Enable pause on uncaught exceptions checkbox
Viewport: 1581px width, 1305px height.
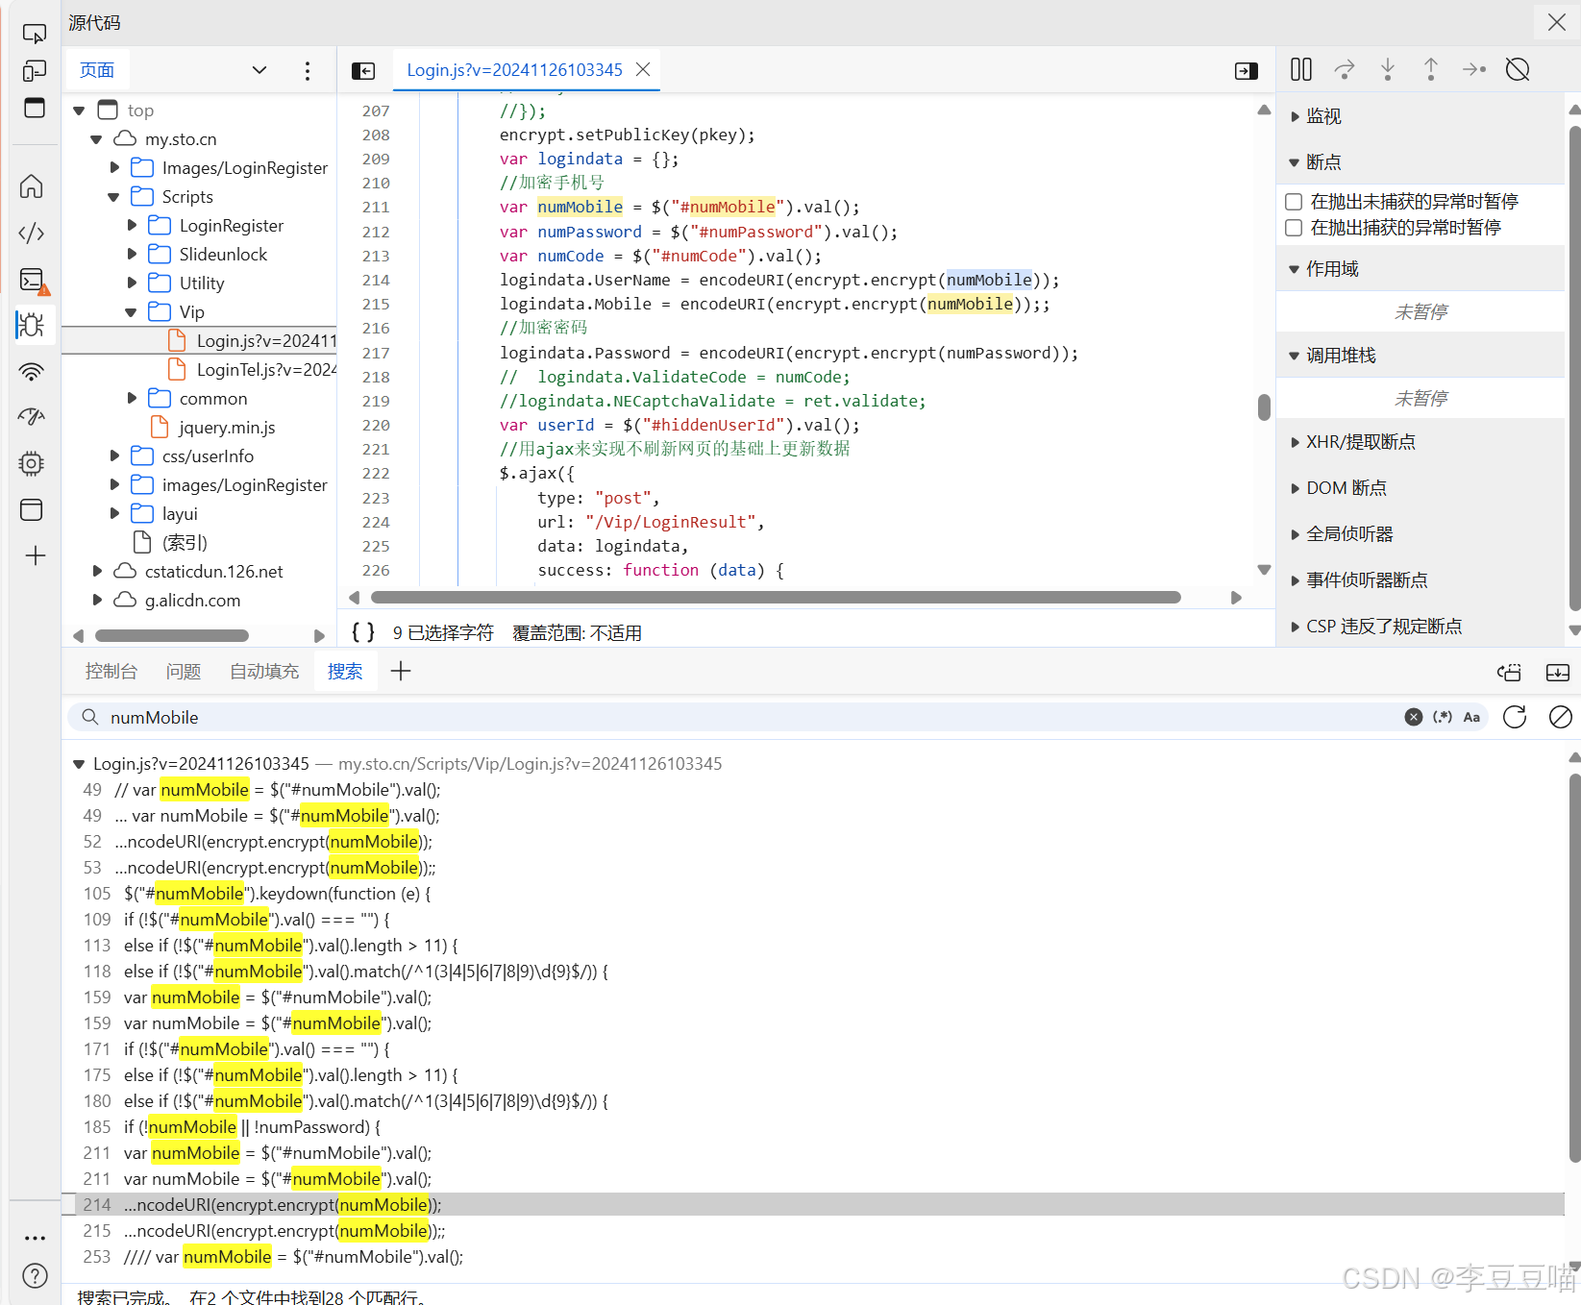click(x=1294, y=202)
